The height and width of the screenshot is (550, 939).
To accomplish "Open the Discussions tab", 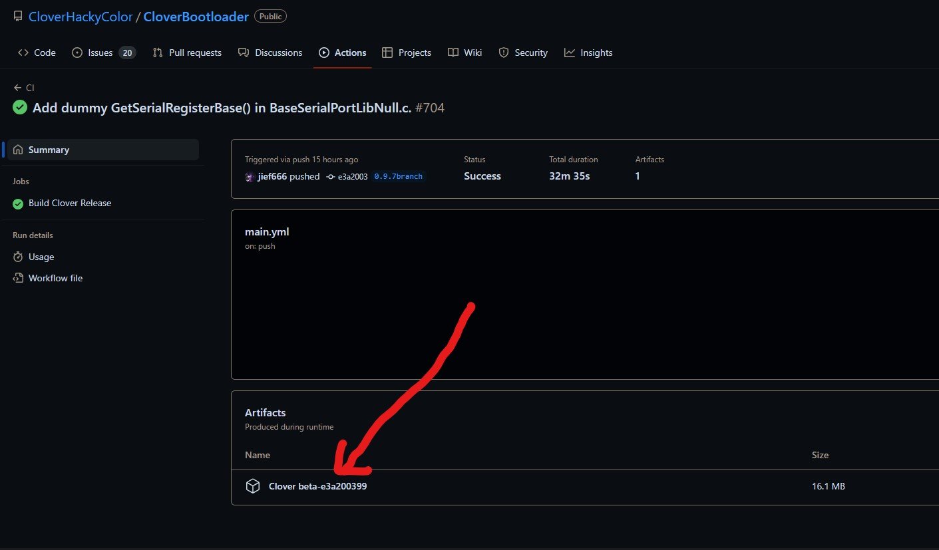I will 270,53.
